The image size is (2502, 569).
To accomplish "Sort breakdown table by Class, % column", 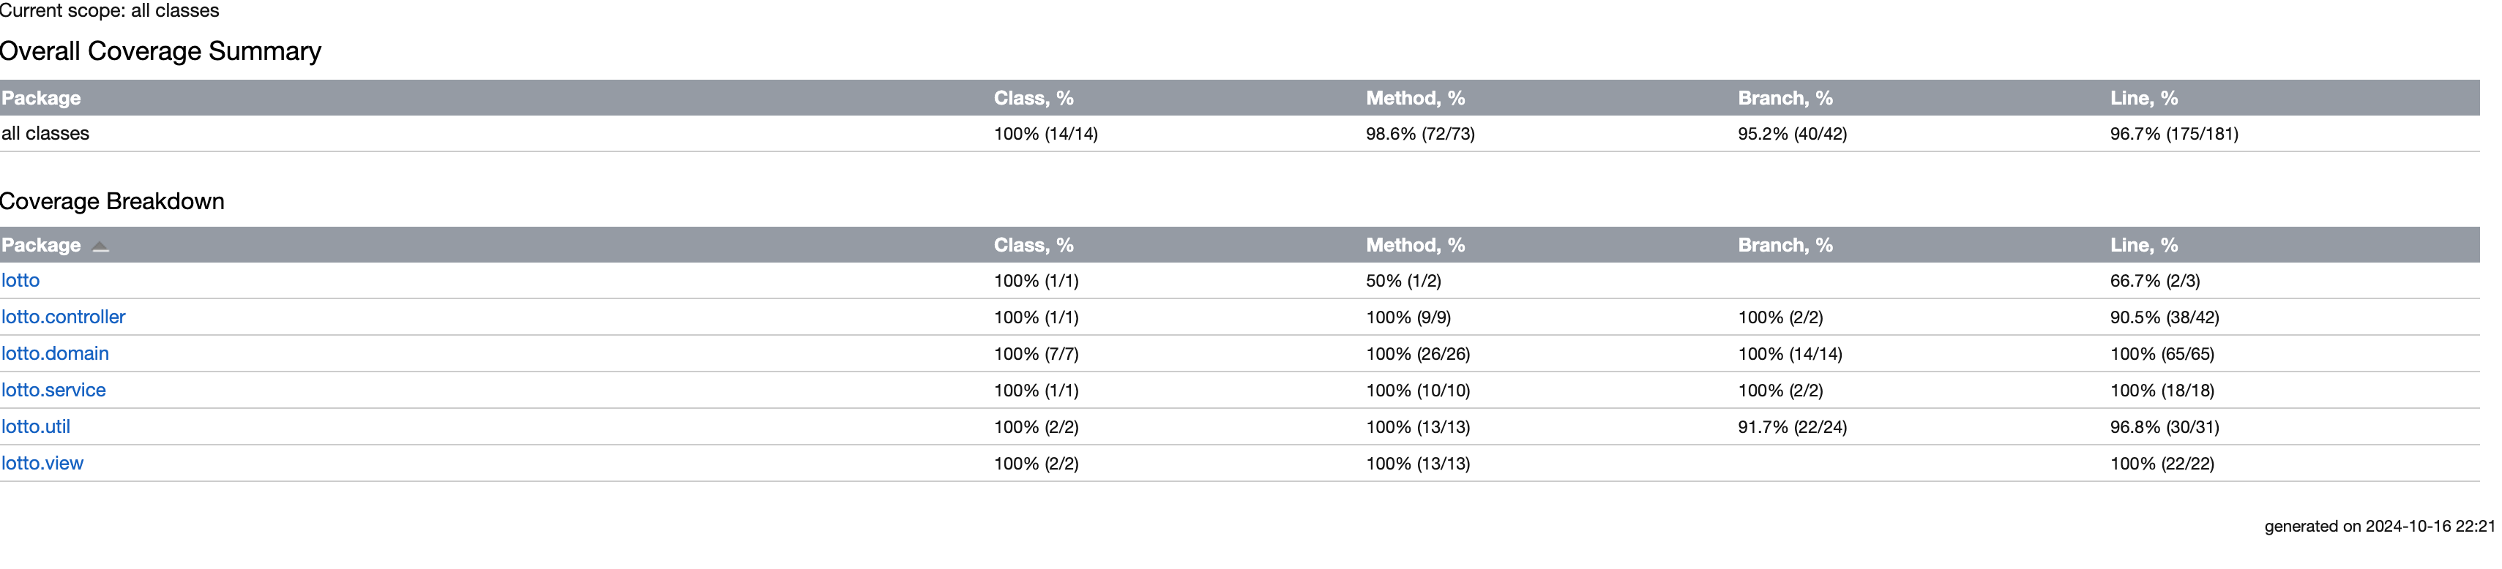I will pyautogui.click(x=1034, y=245).
